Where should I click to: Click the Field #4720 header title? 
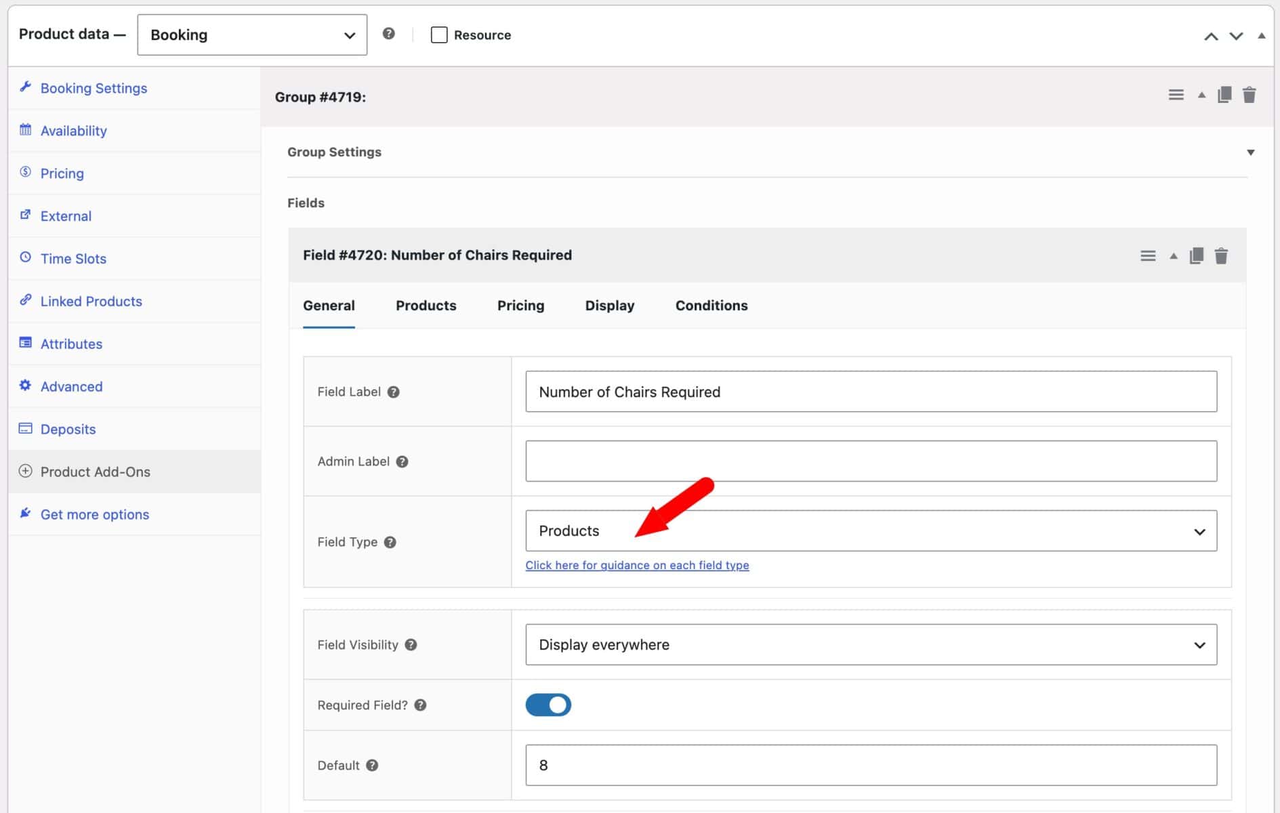click(437, 255)
